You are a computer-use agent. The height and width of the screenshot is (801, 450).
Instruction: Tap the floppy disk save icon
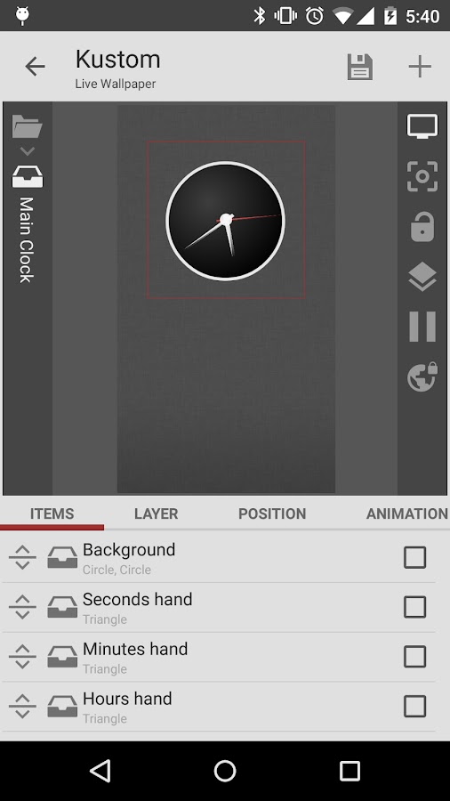tap(360, 67)
